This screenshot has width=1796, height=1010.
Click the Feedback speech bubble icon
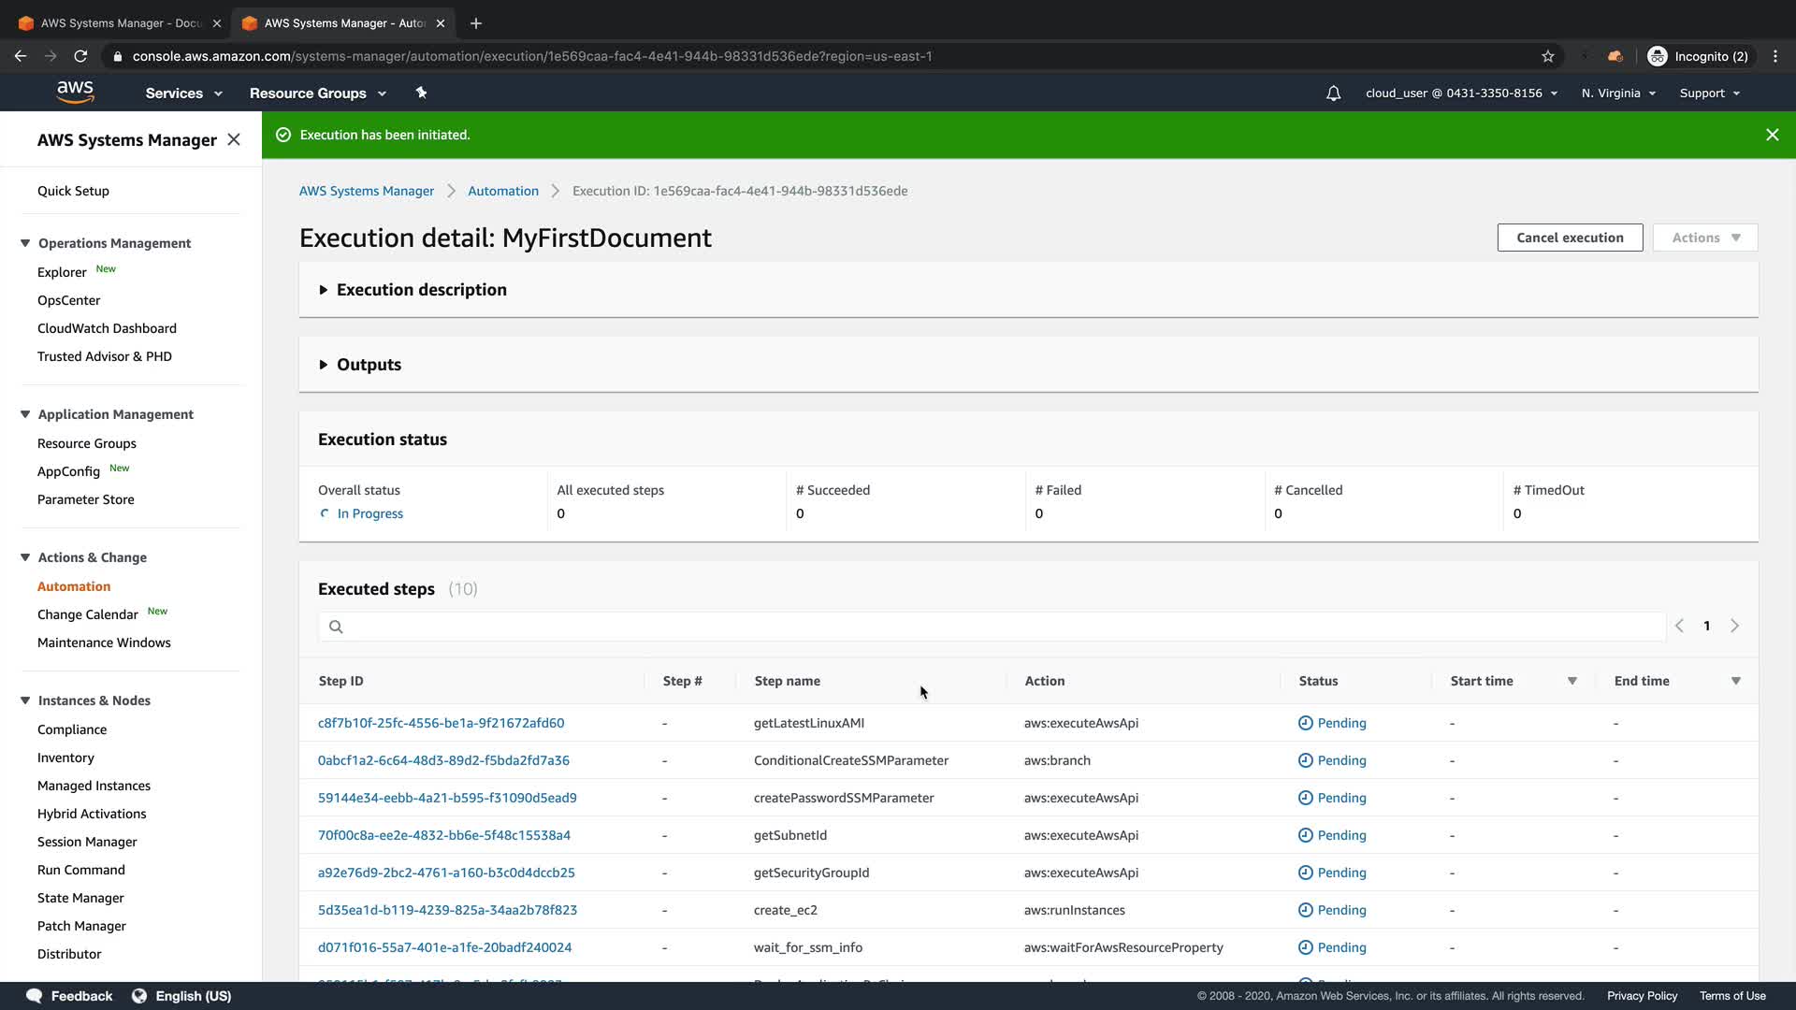(35, 995)
